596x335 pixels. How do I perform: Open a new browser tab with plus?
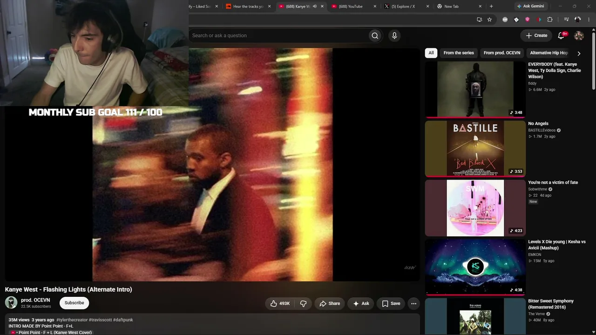[x=491, y=7]
